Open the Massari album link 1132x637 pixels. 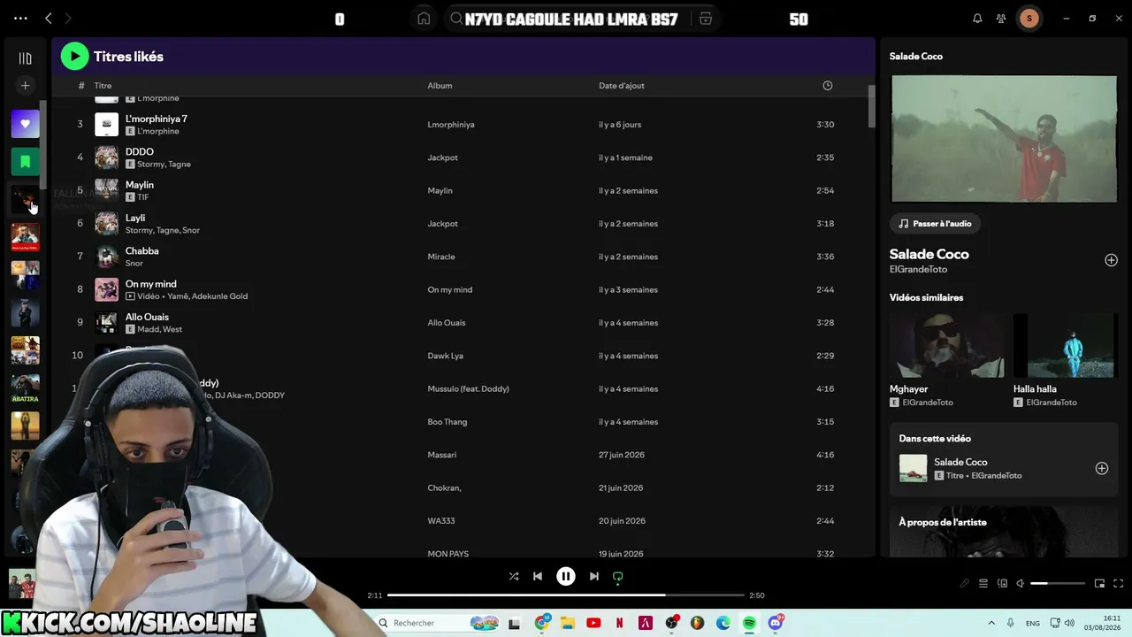442,455
